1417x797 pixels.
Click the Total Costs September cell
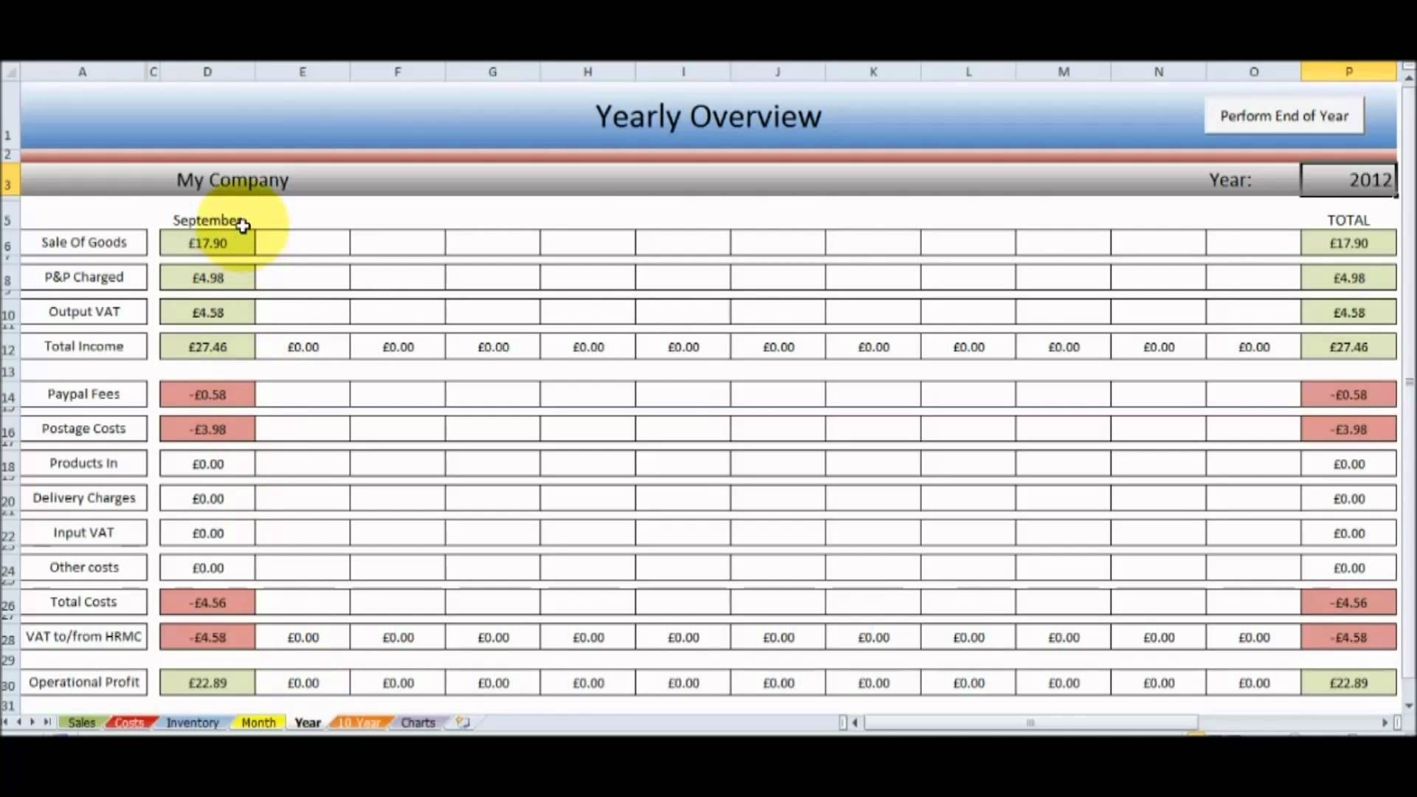pyautogui.click(x=207, y=601)
